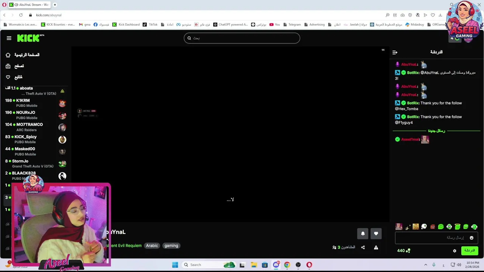Insert the saxophone emote

click(x=407, y=227)
